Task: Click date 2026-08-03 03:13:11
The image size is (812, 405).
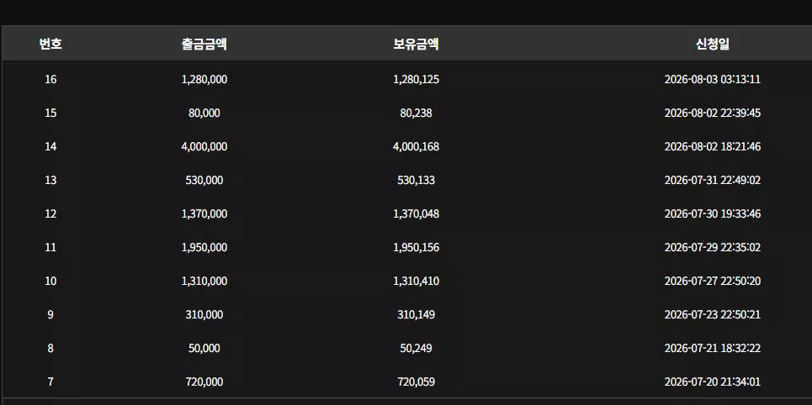Action: 712,79
